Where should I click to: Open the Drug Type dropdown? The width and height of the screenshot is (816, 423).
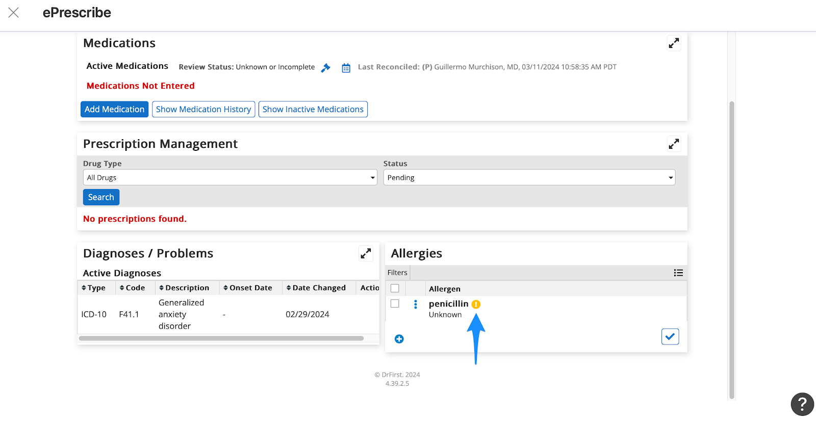[229, 177]
